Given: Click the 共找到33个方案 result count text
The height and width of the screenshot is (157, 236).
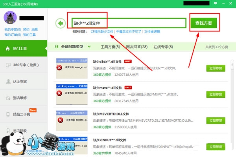Looking at the screenshot, I should click(x=217, y=47).
